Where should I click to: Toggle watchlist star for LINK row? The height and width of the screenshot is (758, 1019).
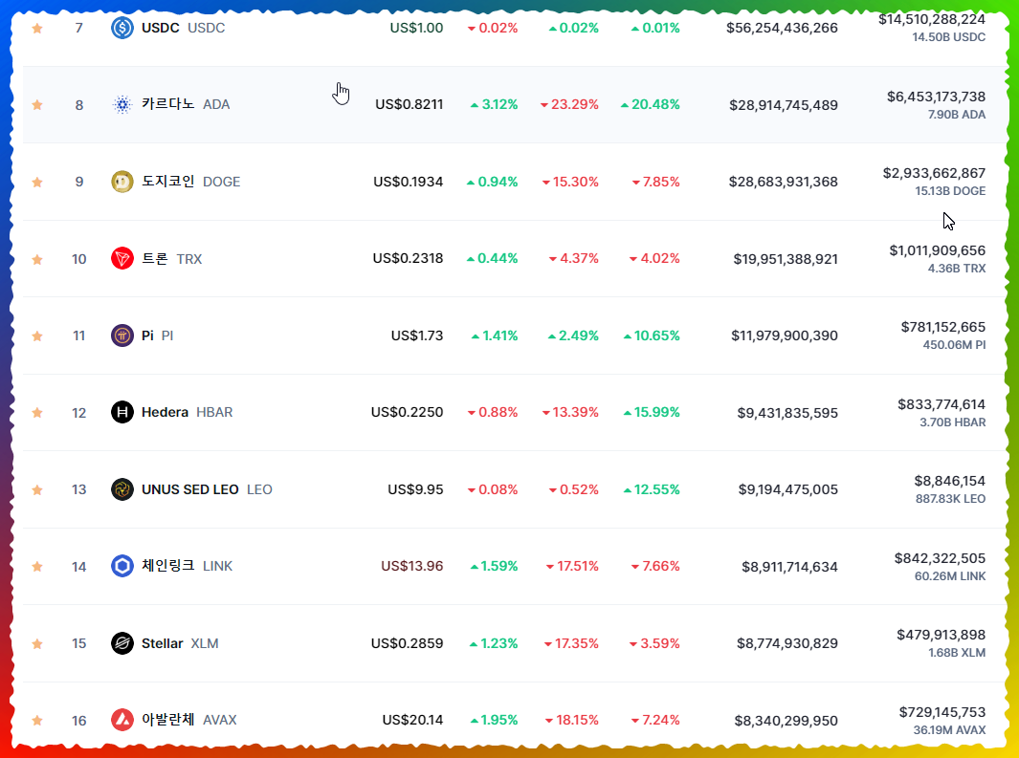37,567
